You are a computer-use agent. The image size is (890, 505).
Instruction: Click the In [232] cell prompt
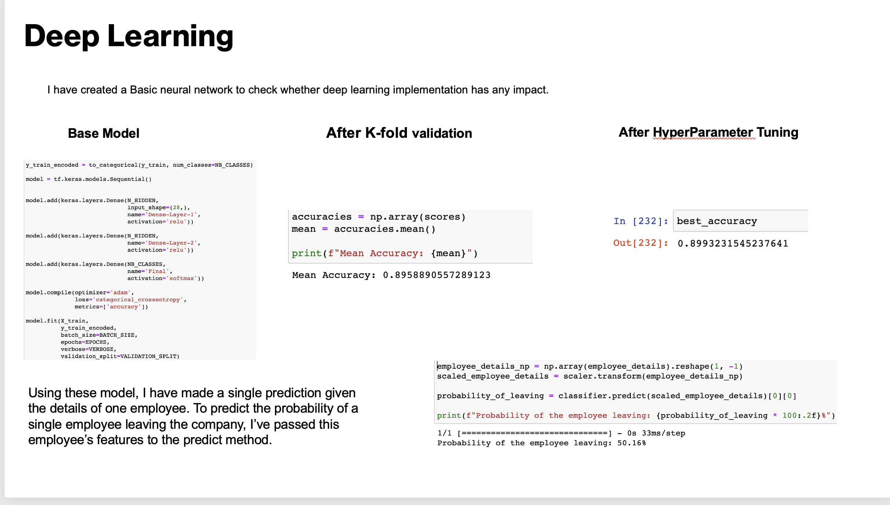pyautogui.click(x=641, y=221)
